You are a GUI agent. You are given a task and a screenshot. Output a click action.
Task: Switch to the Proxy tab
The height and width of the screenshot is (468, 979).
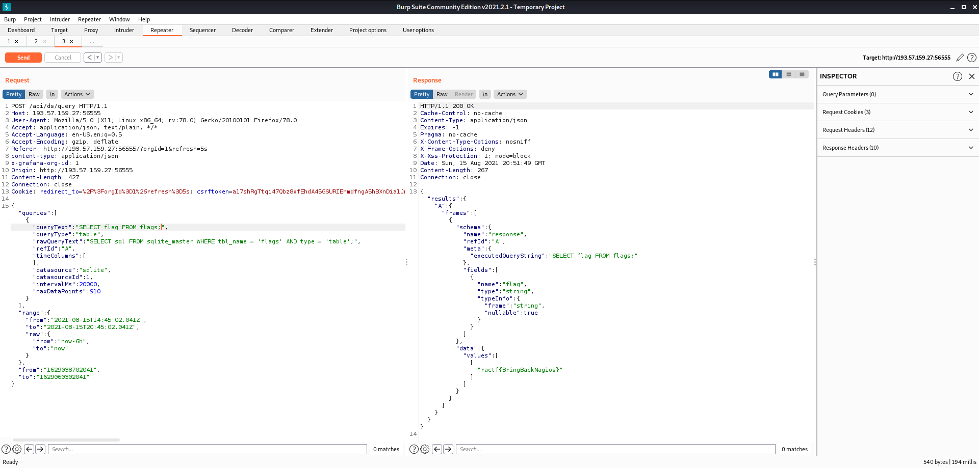point(91,30)
